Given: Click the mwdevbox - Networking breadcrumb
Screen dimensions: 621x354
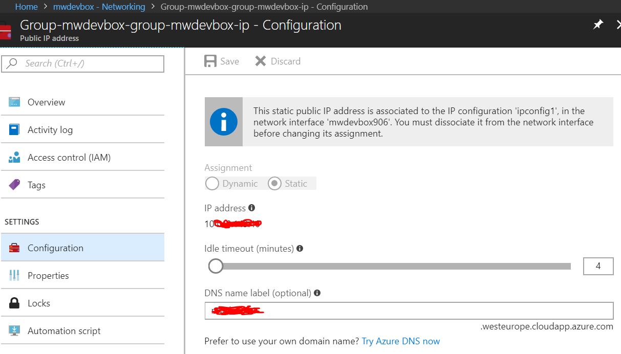Looking at the screenshot, I should click(x=99, y=7).
